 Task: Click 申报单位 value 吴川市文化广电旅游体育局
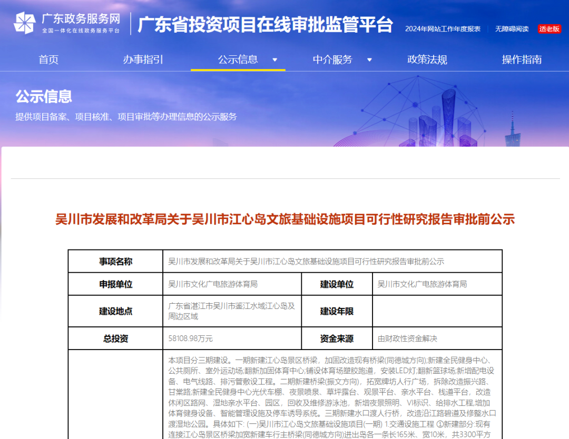click(213, 284)
